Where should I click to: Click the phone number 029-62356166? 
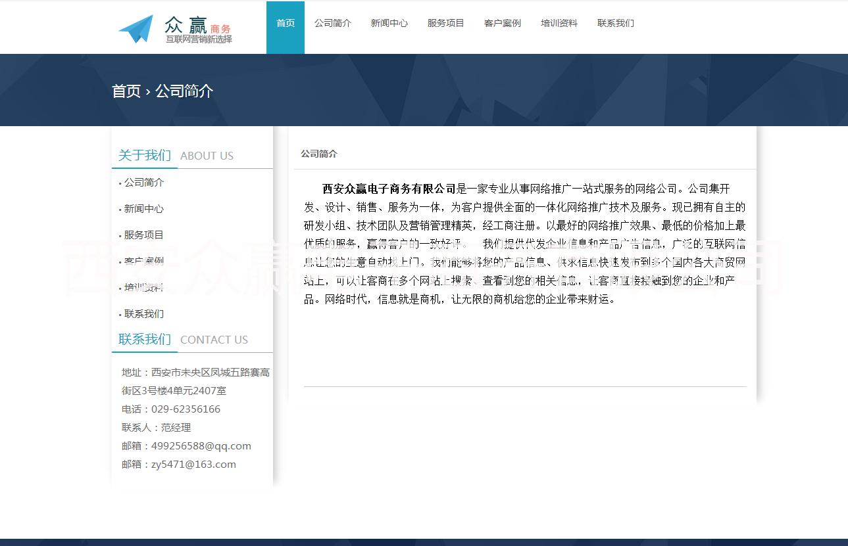(186, 409)
